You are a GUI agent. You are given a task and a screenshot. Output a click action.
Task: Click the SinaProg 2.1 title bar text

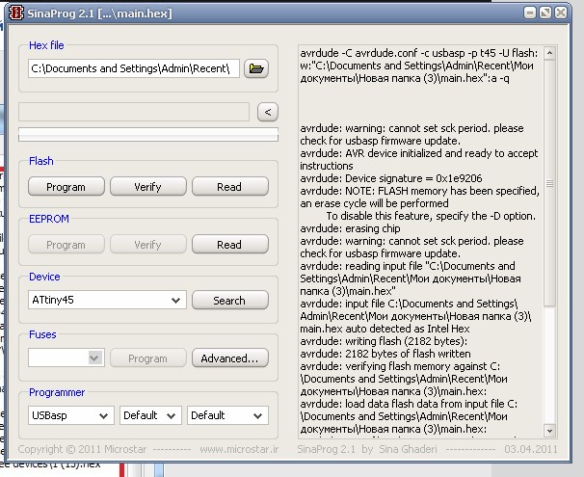click(100, 13)
